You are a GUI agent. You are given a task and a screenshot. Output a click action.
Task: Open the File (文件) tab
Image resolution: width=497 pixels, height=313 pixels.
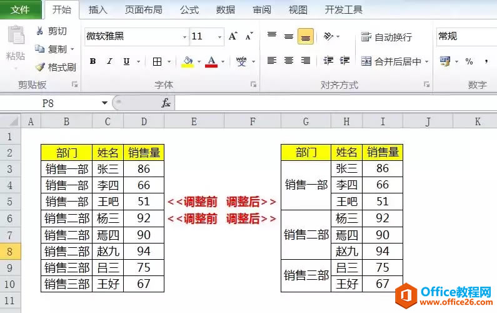(x=20, y=9)
